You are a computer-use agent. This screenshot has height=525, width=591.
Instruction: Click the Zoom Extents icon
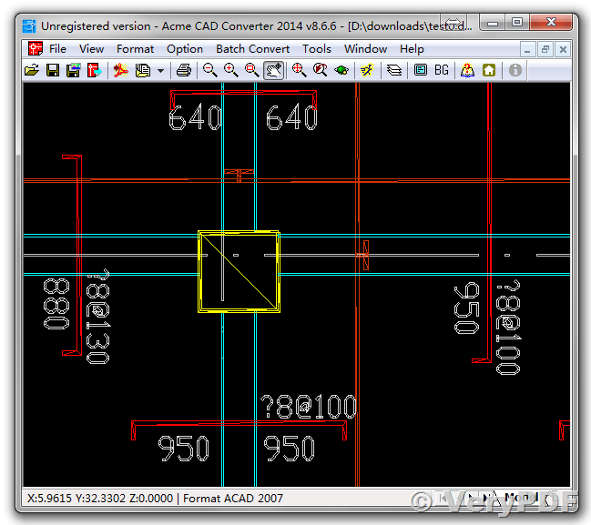point(299,70)
